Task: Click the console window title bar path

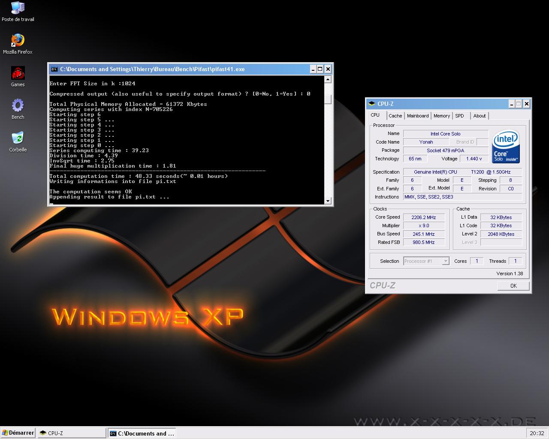Action: click(152, 69)
